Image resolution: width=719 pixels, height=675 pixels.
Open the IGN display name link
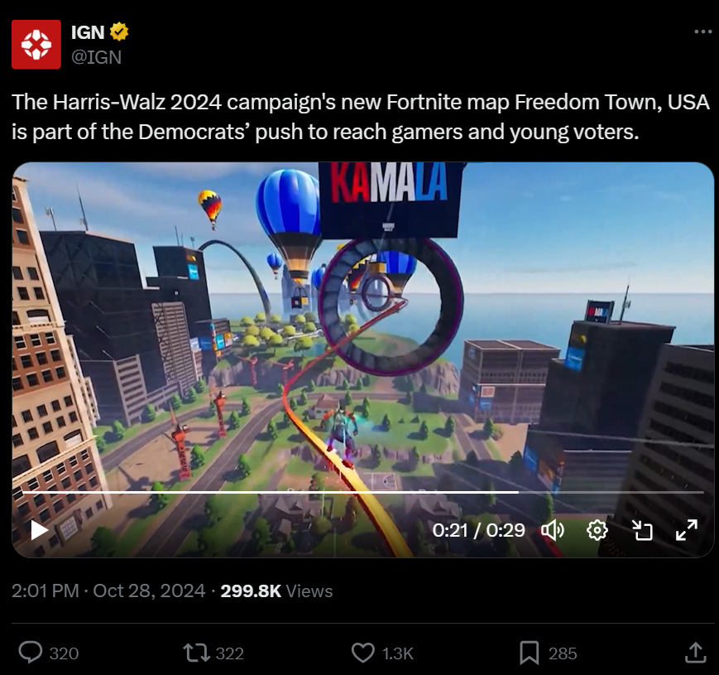click(x=88, y=32)
